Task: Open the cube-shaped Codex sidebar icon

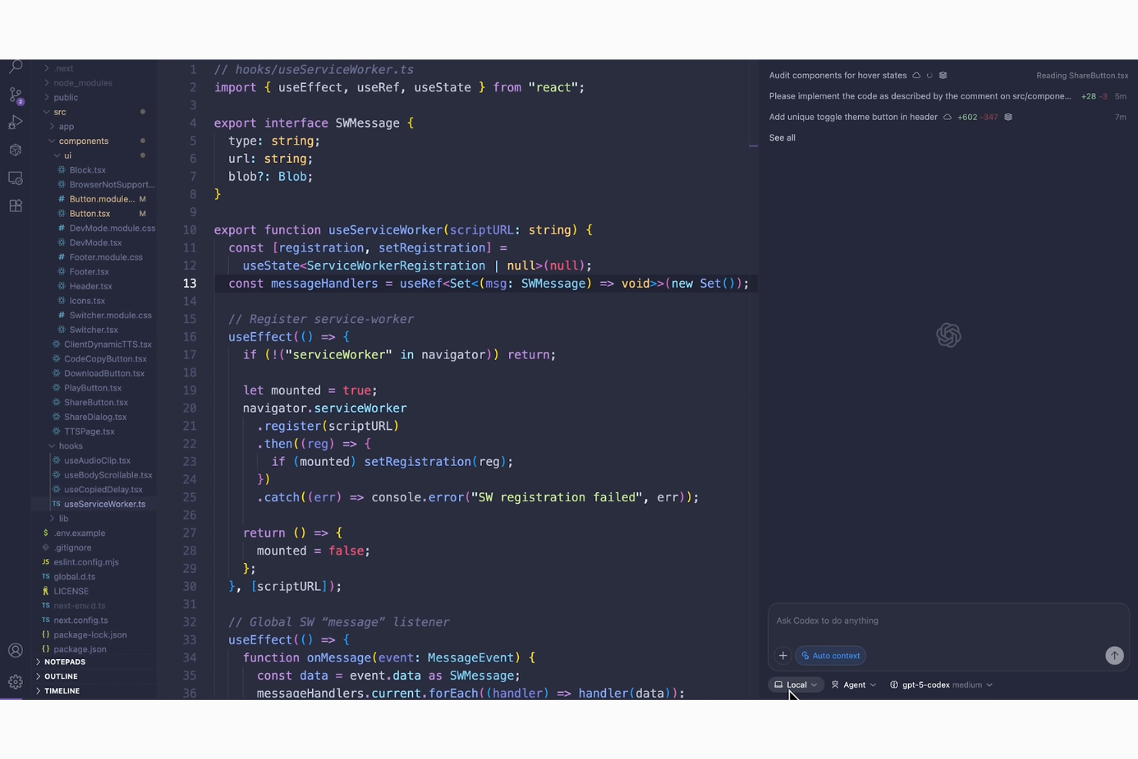Action: tap(15, 150)
